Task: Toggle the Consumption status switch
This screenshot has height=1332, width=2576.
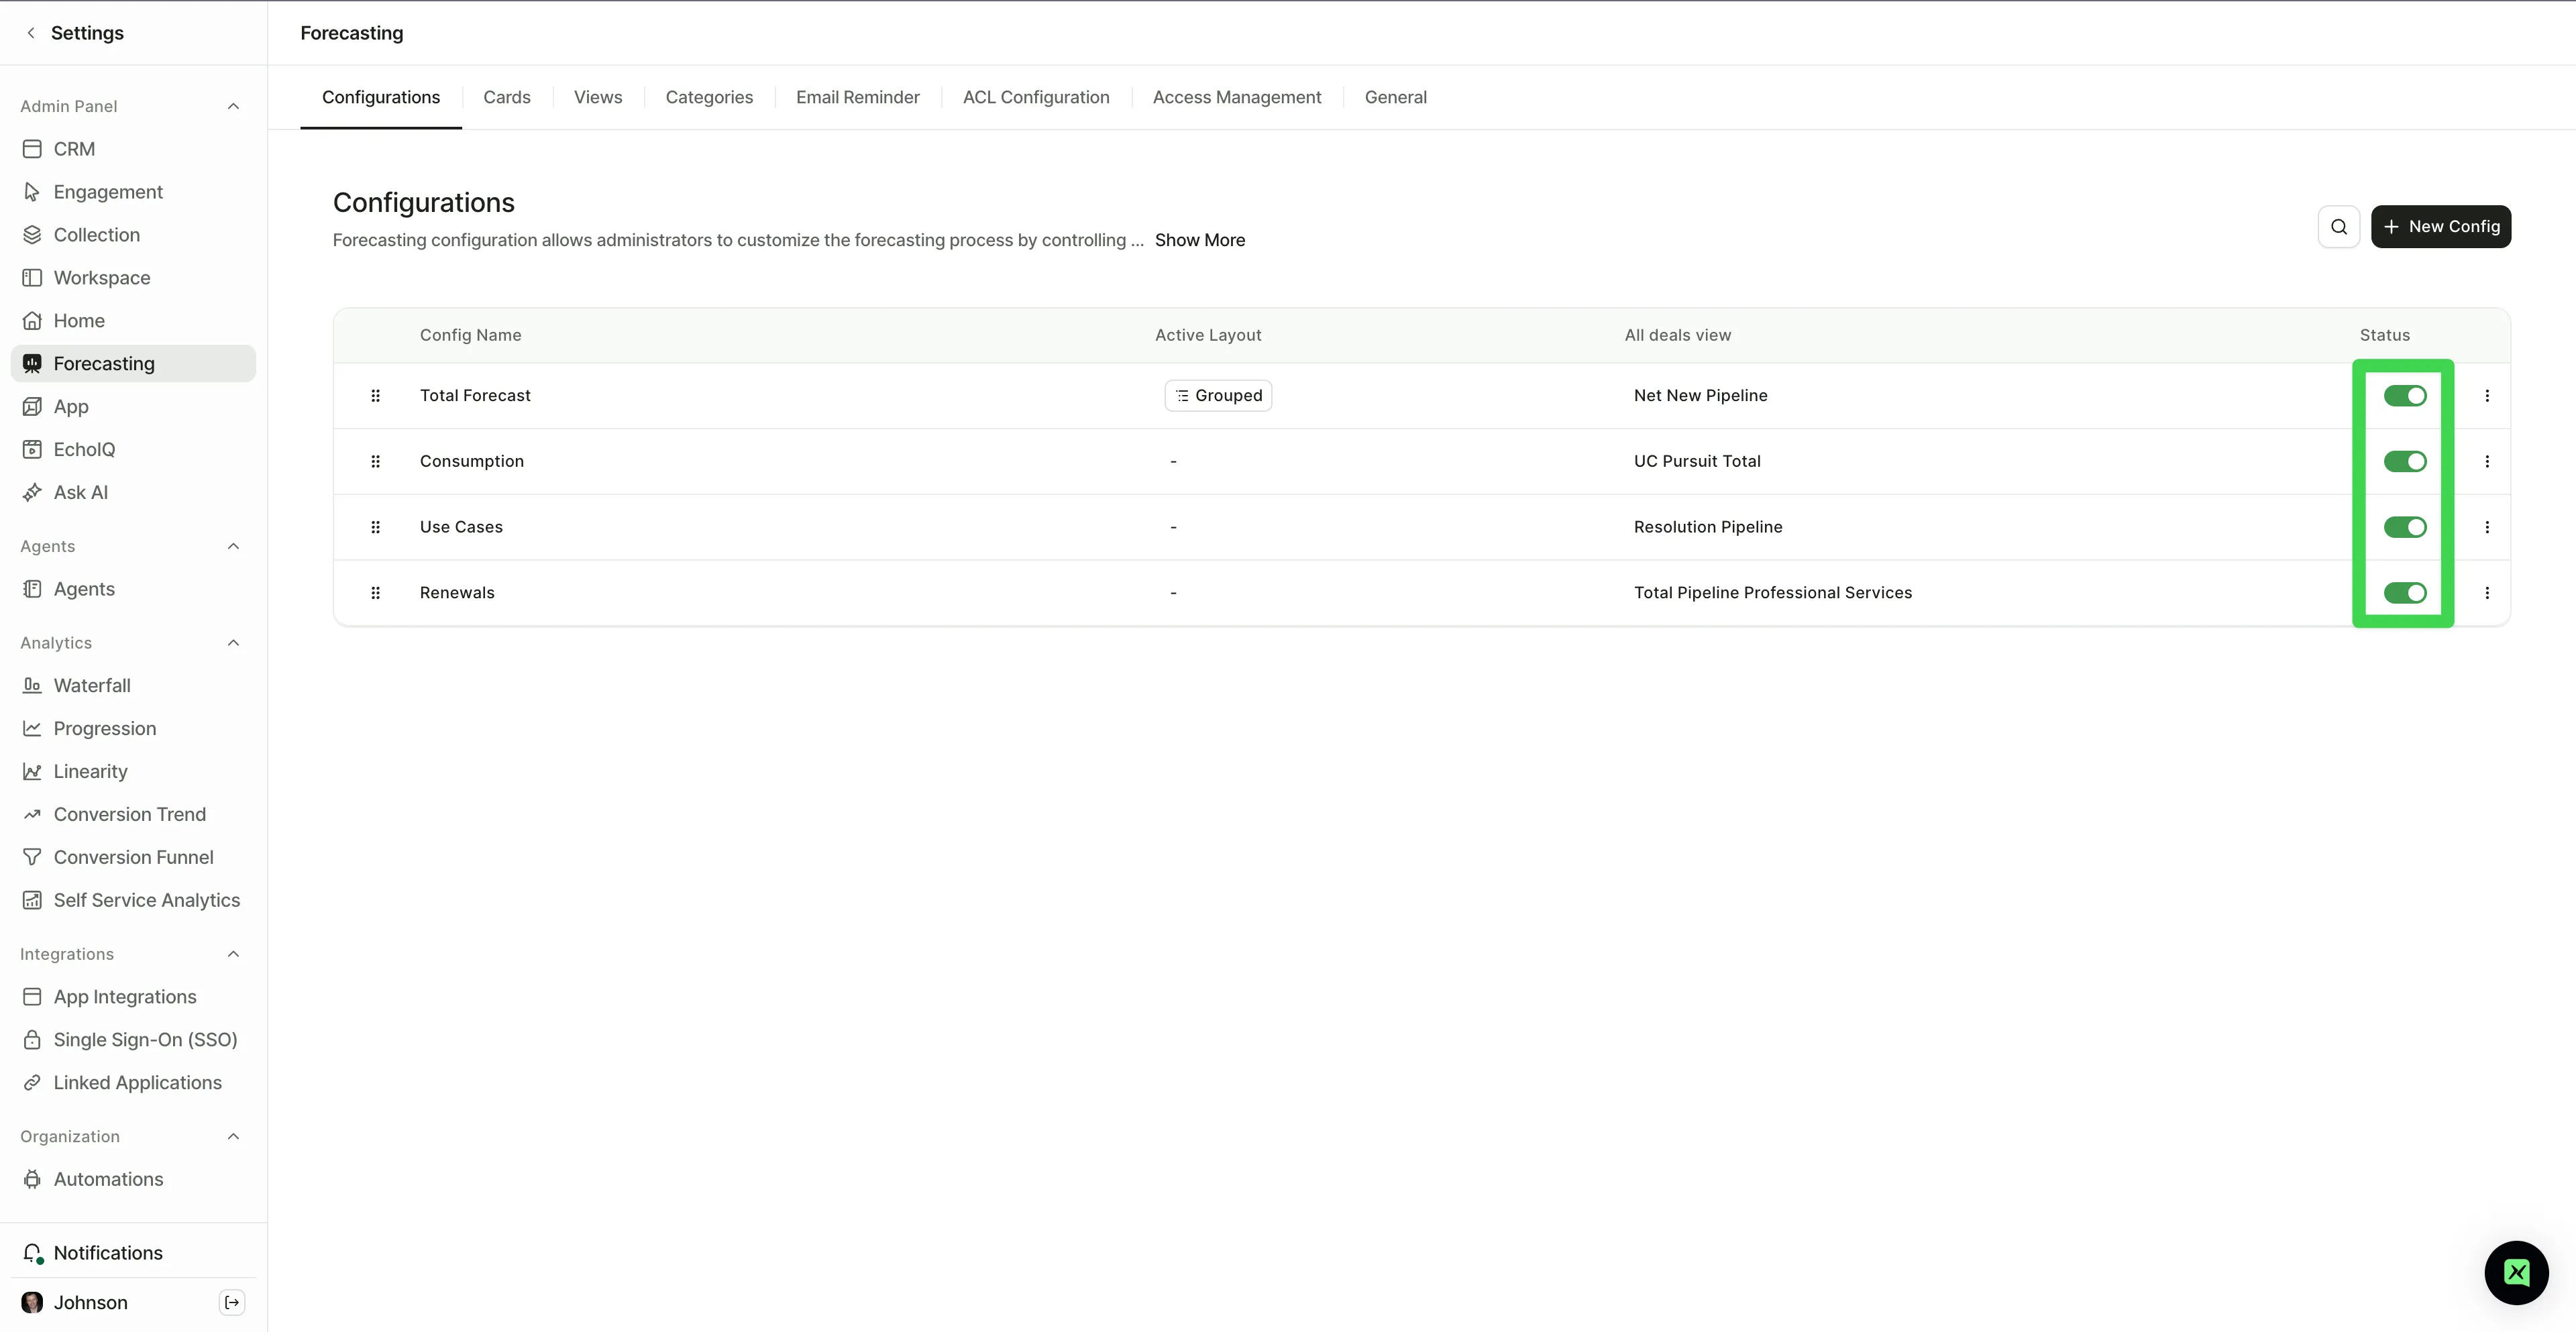Action: click(x=2405, y=462)
